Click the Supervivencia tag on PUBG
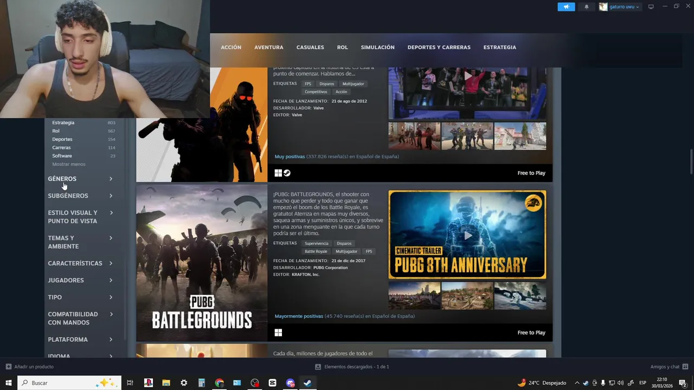 [x=317, y=244]
